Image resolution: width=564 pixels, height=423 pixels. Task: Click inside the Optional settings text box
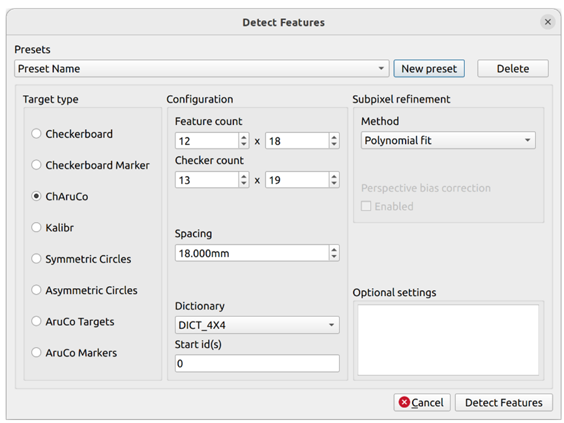coord(448,340)
